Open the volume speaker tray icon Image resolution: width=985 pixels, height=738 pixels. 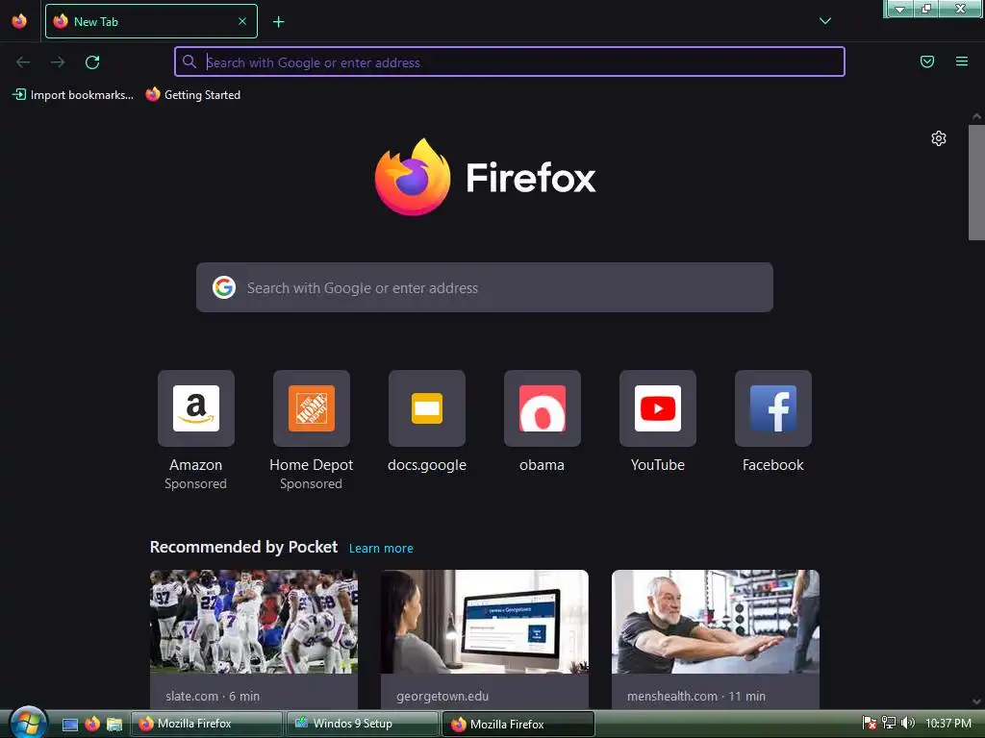[908, 723]
